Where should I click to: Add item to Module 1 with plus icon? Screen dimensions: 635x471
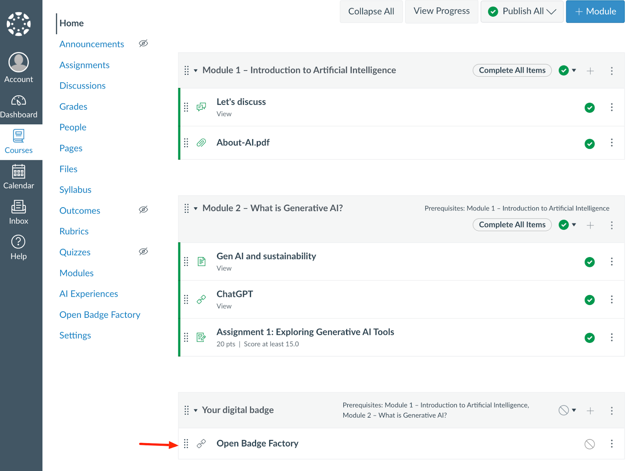(590, 71)
